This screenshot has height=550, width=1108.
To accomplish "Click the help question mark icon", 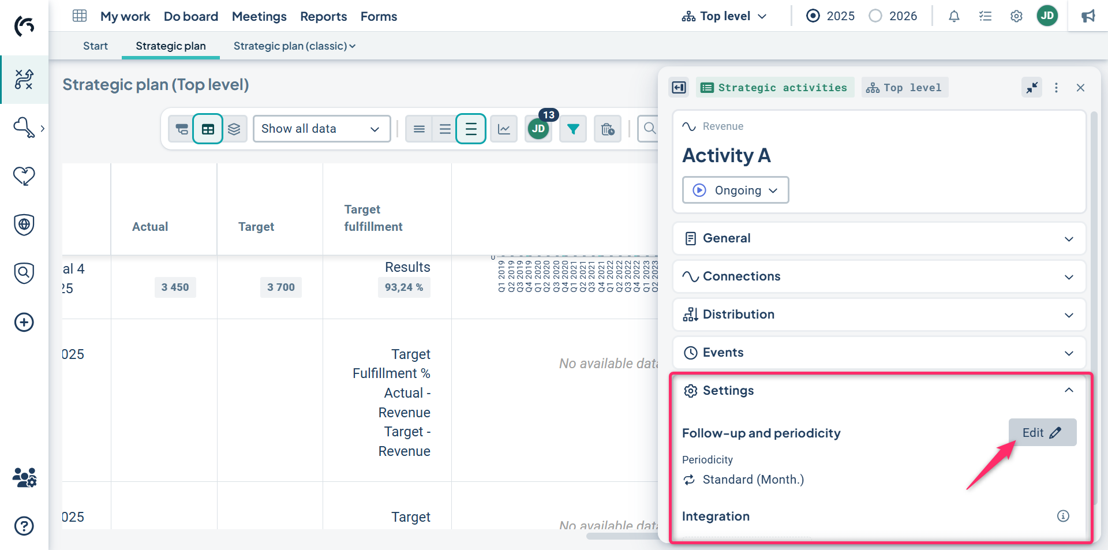I will tap(24, 526).
